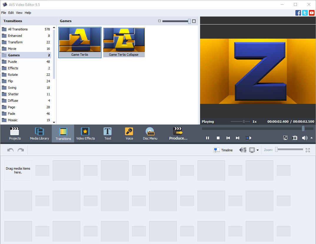Open the display mode dropdown beside the monitor icon
This screenshot has height=244, width=316.
pyautogui.click(x=257, y=150)
